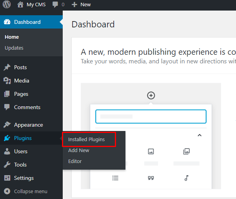
Task: Select Installed Plugins from submenu
Action: (86, 139)
